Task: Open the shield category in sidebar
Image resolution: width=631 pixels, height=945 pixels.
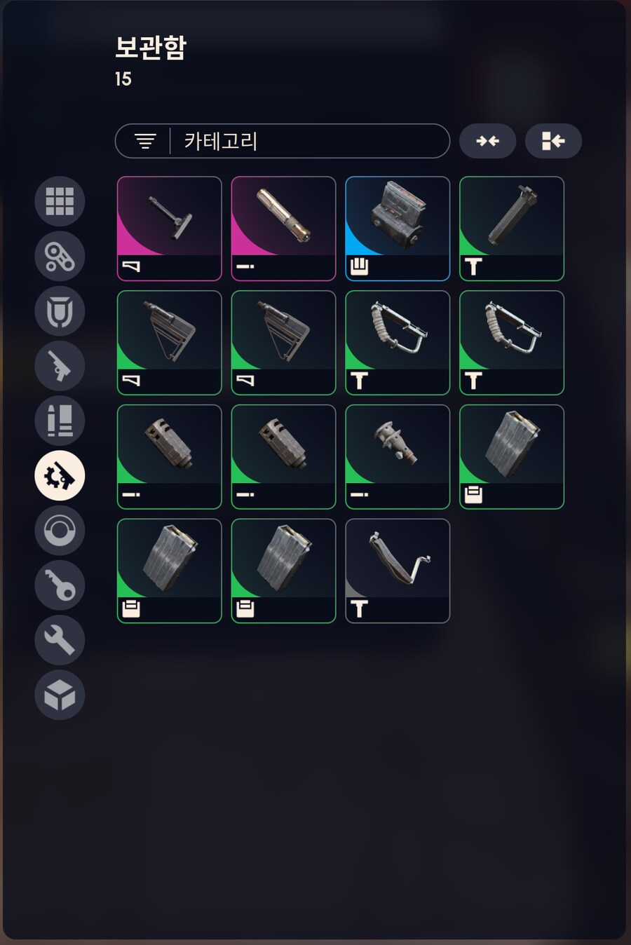Action: [60, 311]
